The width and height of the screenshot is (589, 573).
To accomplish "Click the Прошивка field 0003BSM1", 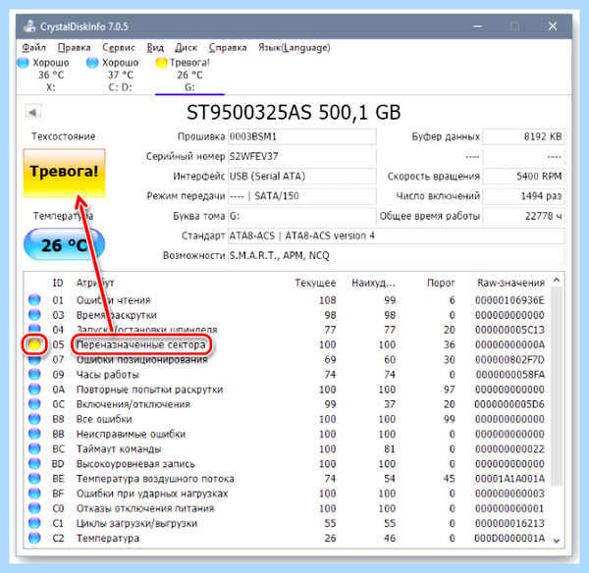I will point(302,136).
